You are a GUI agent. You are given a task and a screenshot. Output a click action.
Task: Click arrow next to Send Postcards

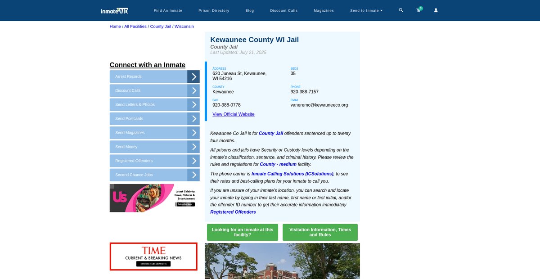point(193,119)
